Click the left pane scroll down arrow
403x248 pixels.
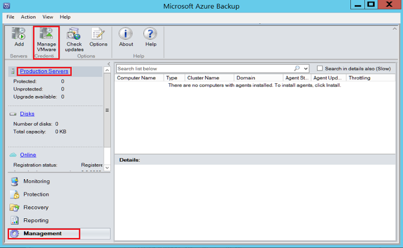(107, 168)
